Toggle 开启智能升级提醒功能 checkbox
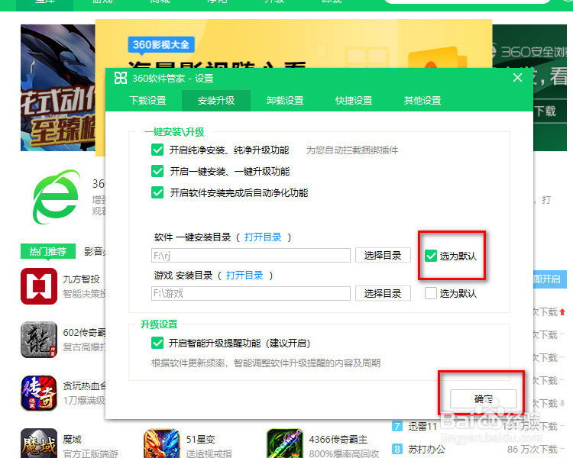This screenshot has height=458, width=573. point(157,343)
